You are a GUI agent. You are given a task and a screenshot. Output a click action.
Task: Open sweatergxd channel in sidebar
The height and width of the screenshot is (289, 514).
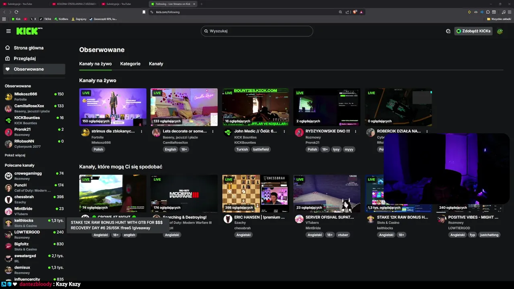pos(34,258)
